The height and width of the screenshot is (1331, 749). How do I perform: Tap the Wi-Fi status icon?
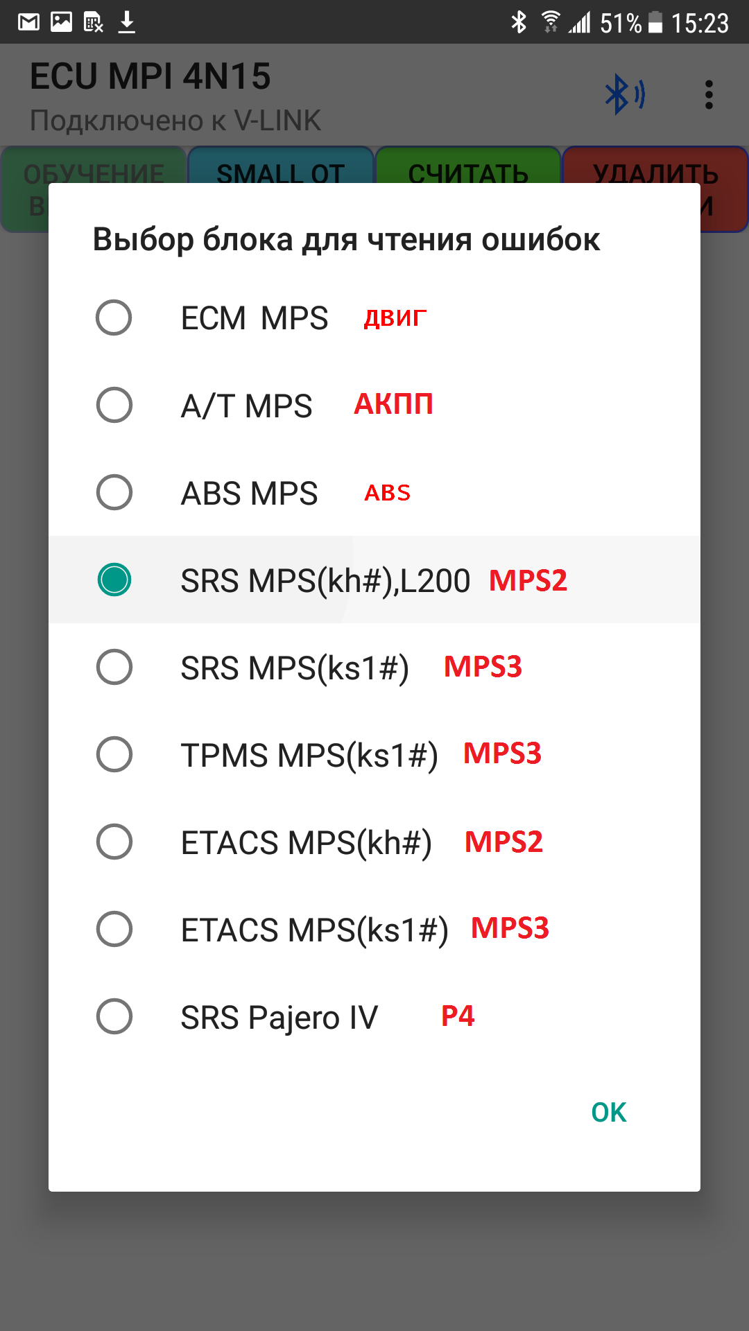pos(551,23)
